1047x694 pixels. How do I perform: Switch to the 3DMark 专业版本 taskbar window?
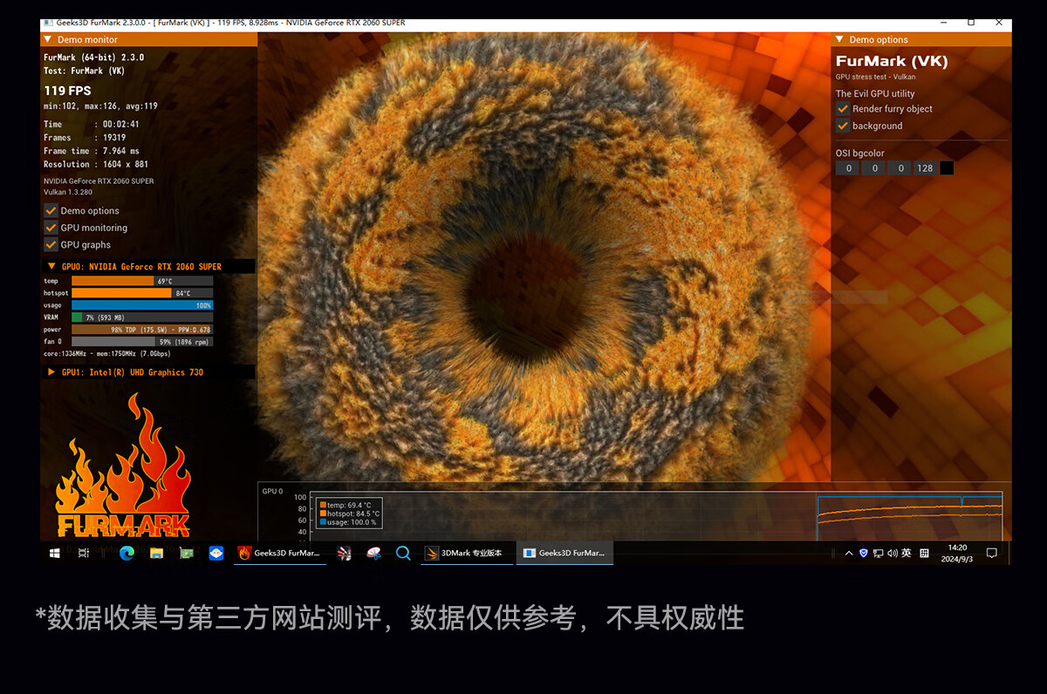[465, 553]
